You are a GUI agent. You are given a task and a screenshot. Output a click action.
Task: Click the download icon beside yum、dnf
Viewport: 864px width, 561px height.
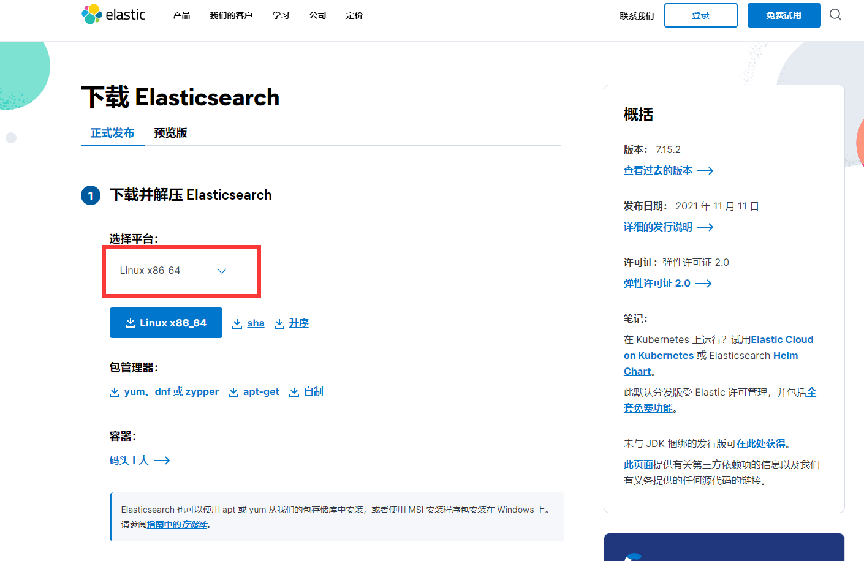pos(115,392)
